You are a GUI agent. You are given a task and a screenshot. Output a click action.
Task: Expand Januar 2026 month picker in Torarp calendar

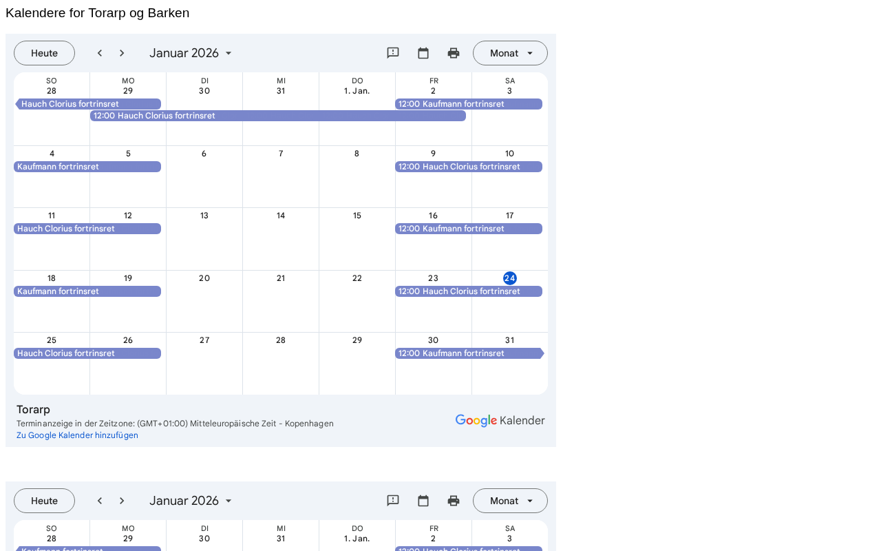click(191, 53)
